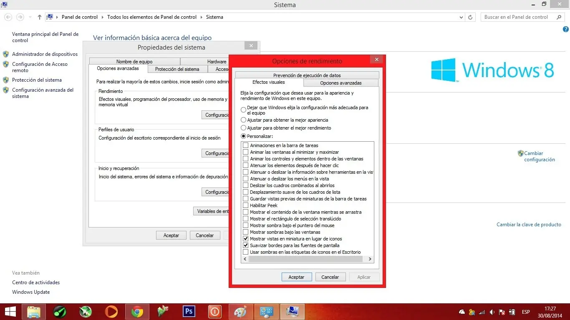Check 'Usar sombras en las etiquetas de iconos'
Image resolution: width=570 pixels, height=320 pixels.
pyautogui.click(x=246, y=252)
